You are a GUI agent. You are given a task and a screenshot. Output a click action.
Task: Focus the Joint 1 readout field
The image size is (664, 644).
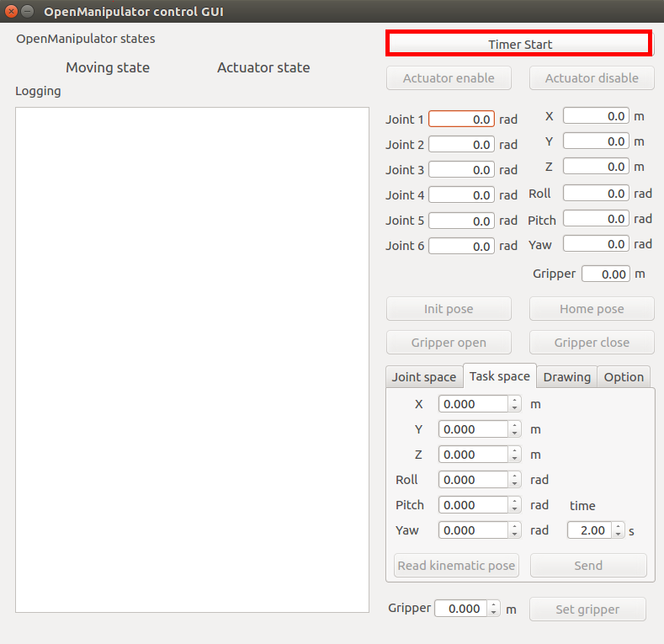tap(461, 120)
